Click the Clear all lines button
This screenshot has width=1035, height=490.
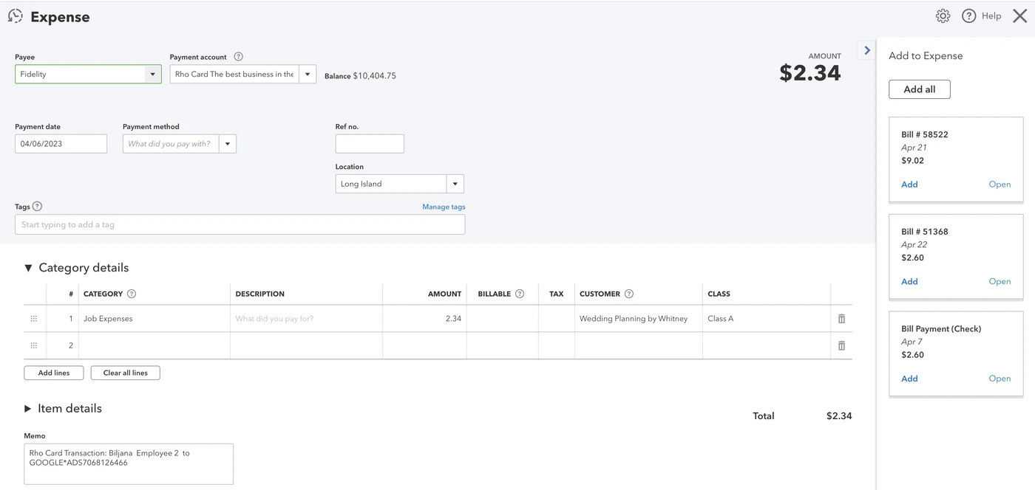126,373
